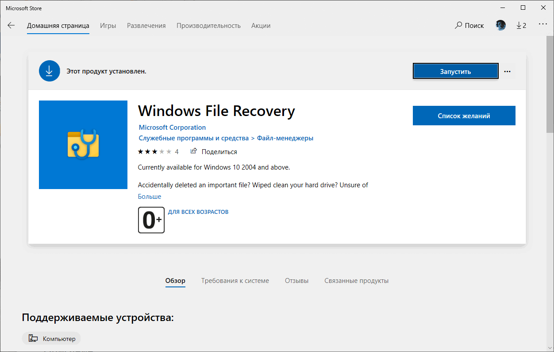The image size is (554, 352).
Task: Open more options next to Запустить
Action: tap(507, 70)
